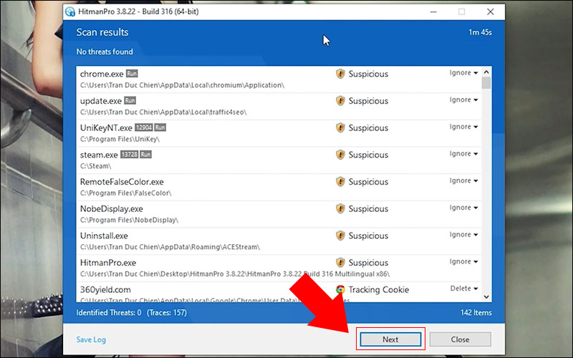This screenshot has height=358, width=573.
Task: Click the HitmanPro logo in title bar
Action: tap(70, 11)
